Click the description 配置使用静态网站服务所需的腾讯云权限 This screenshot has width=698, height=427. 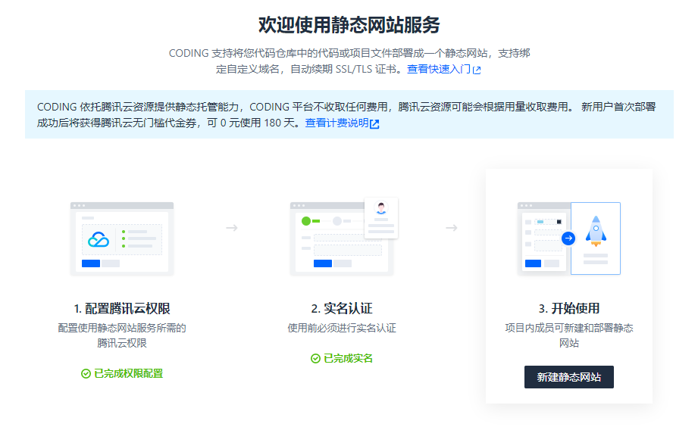tap(122, 335)
